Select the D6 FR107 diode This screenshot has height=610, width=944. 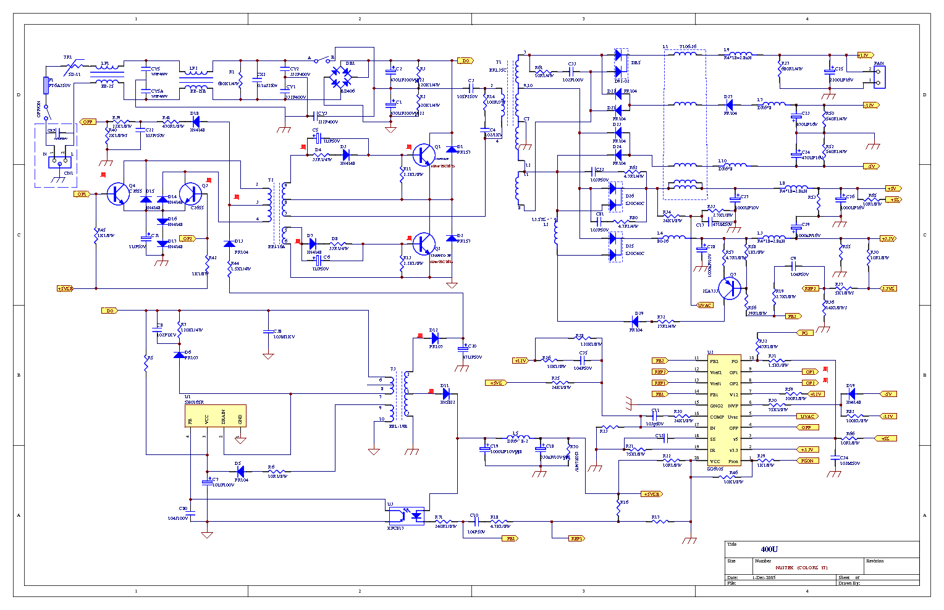coord(179,354)
